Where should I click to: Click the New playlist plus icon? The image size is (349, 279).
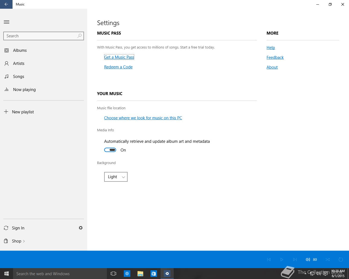(x=6, y=112)
